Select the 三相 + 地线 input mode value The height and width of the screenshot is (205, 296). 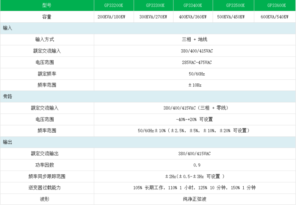pos(195,40)
